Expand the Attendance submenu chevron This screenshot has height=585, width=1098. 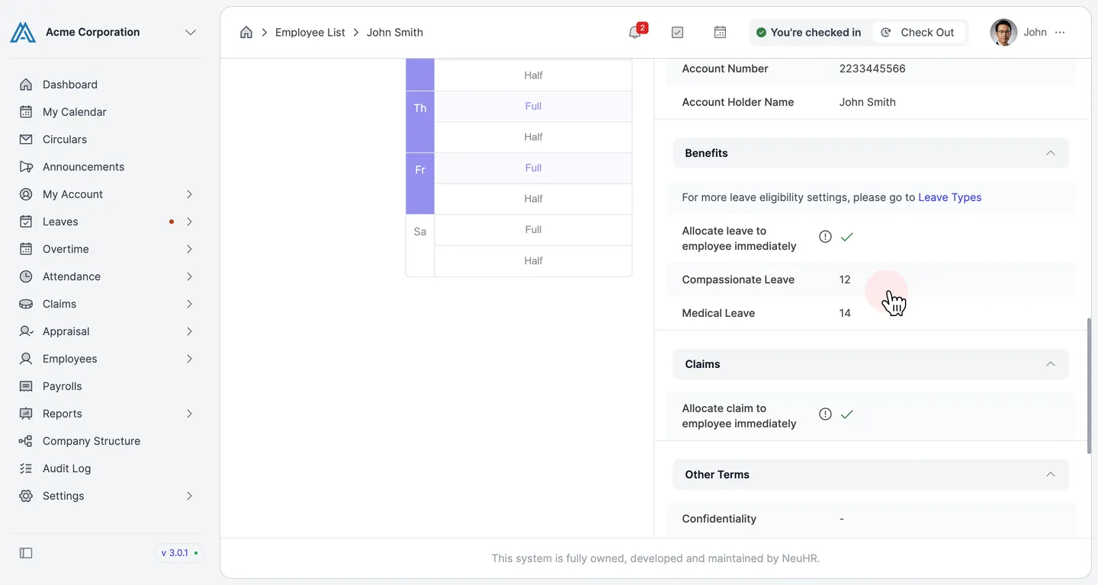click(x=189, y=277)
